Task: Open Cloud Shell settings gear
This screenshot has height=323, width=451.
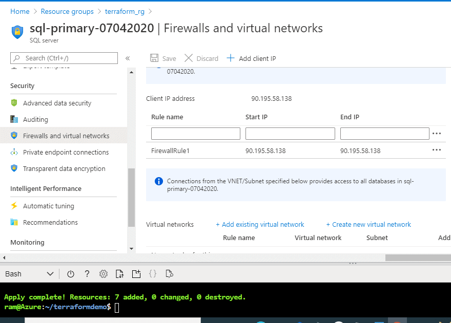Action: [x=104, y=274]
